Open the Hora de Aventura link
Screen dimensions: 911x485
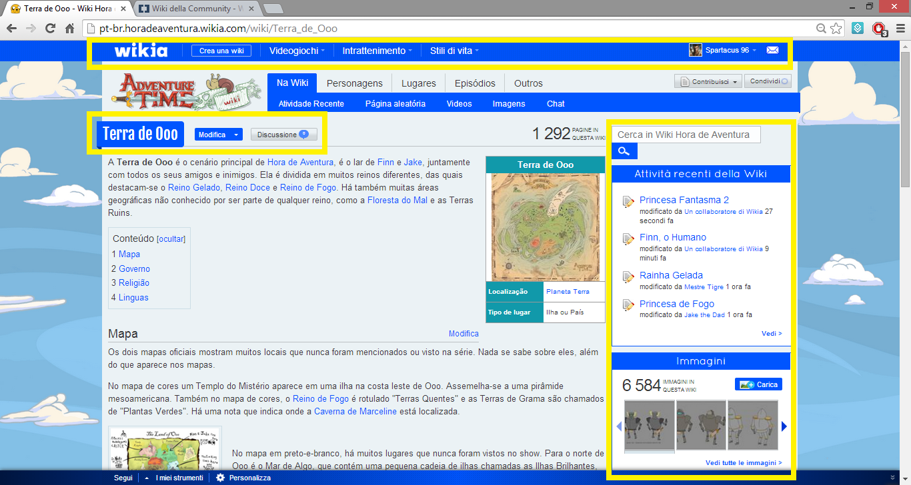[x=301, y=162]
